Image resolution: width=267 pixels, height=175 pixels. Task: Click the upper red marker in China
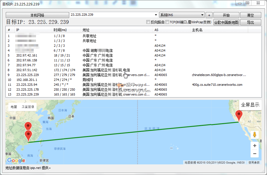(x=28, y=126)
